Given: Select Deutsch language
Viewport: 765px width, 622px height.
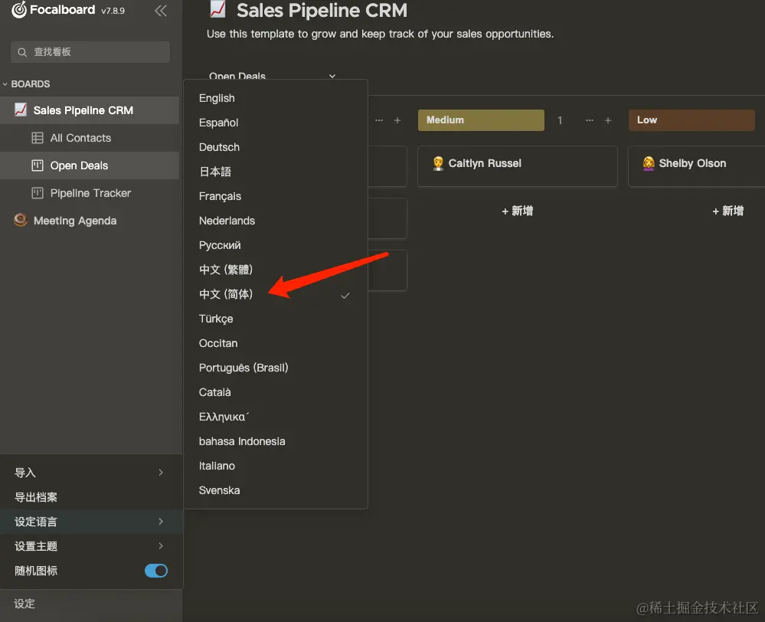Looking at the screenshot, I should pos(276,147).
